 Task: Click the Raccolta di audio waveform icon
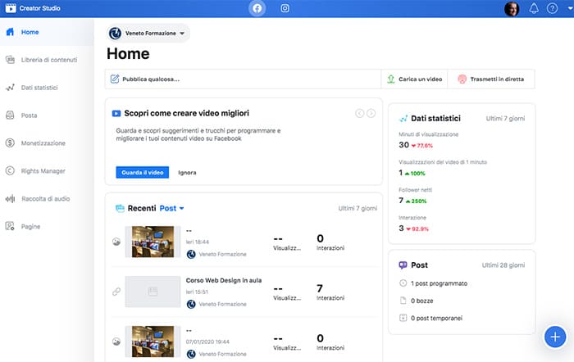10,198
